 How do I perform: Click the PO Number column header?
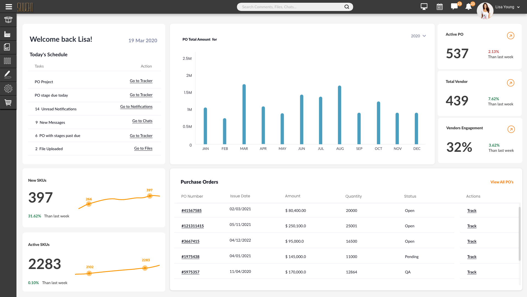pyautogui.click(x=192, y=196)
